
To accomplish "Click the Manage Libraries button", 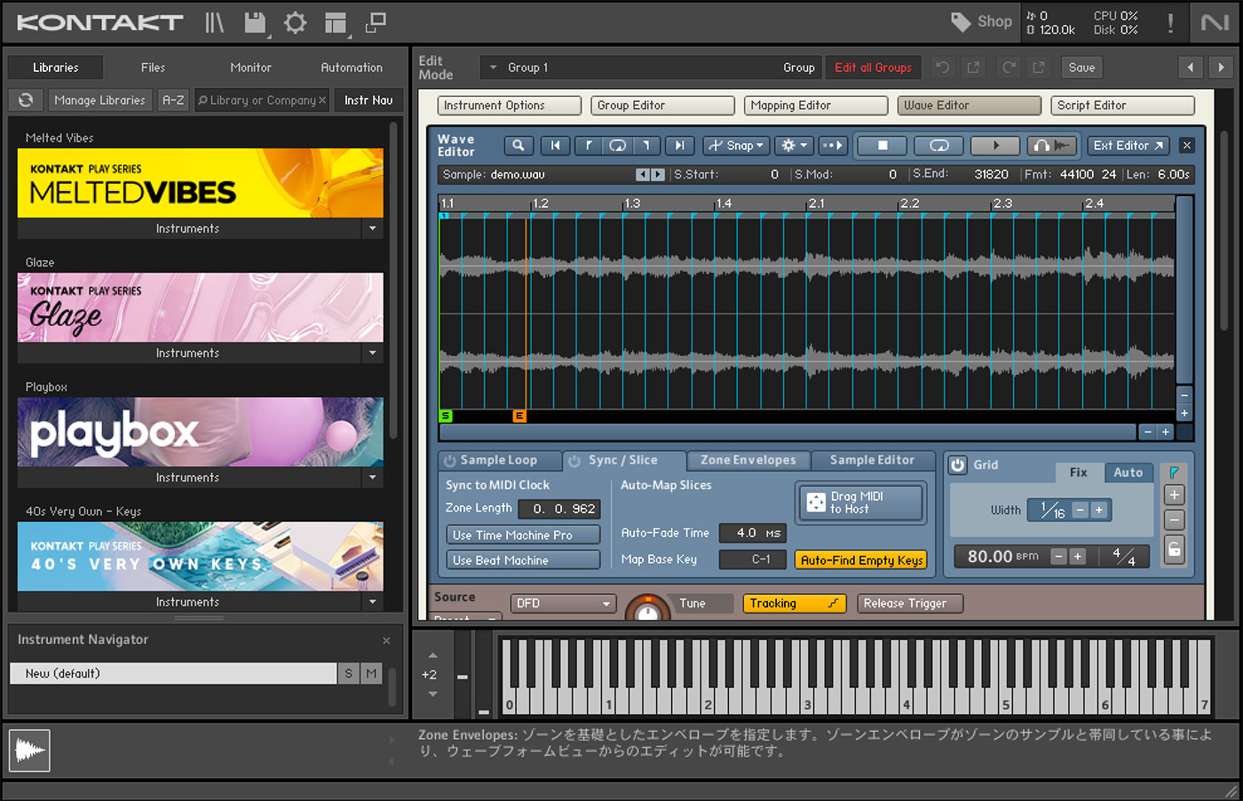I will click(99, 100).
